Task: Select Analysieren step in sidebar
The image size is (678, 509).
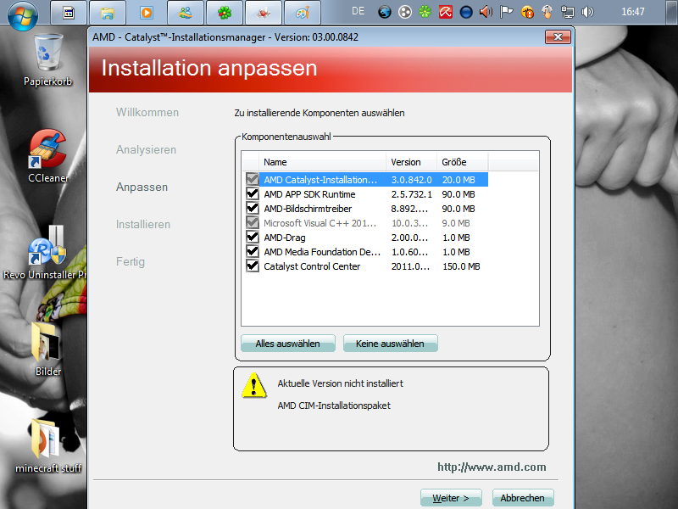Action: (146, 150)
